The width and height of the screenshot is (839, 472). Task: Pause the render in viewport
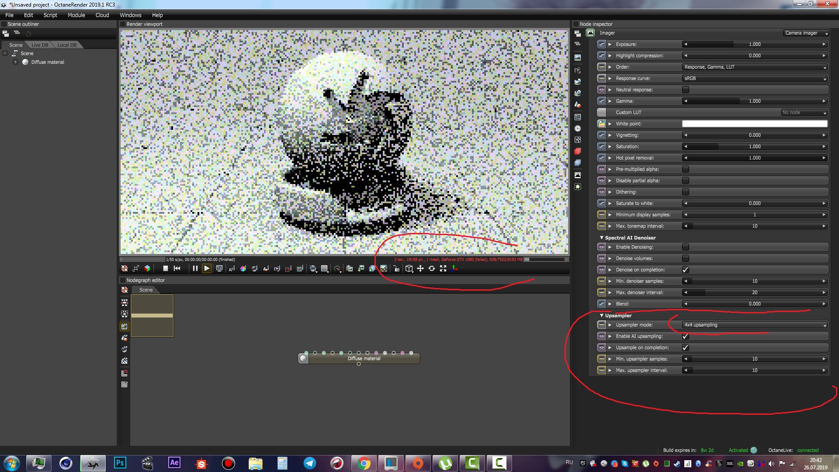(195, 268)
